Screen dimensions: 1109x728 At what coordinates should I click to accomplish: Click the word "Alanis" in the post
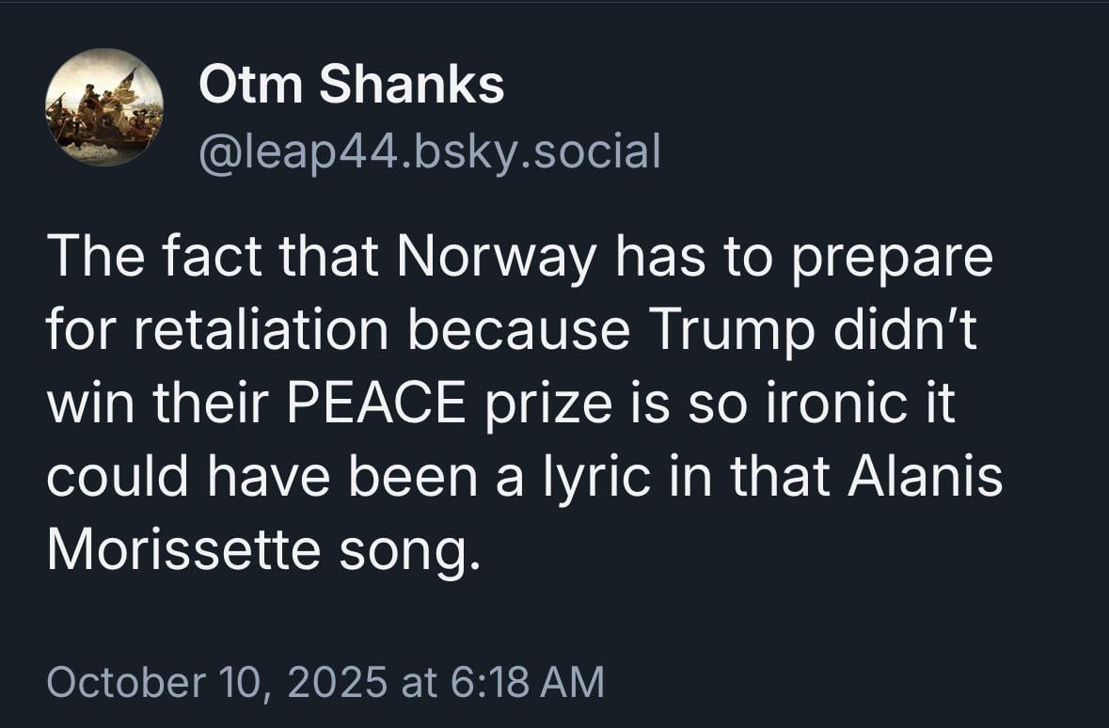(x=926, y=478)
